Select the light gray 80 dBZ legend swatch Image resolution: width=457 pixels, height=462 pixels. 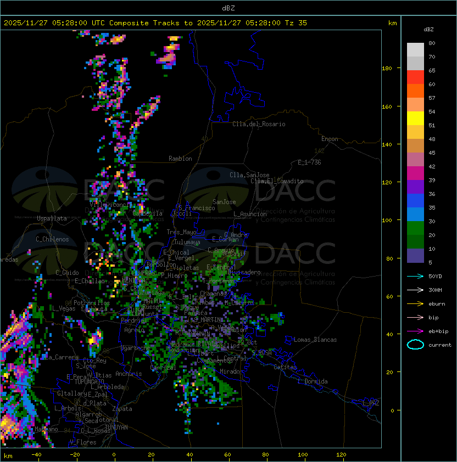(x=415, y=49)
